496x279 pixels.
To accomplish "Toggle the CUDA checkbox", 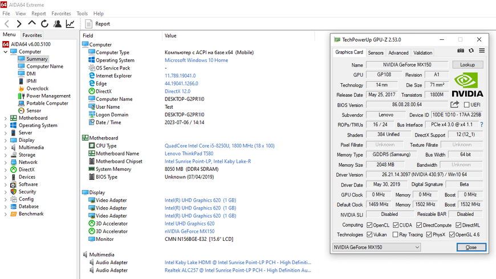I will (x=396, y=225).
